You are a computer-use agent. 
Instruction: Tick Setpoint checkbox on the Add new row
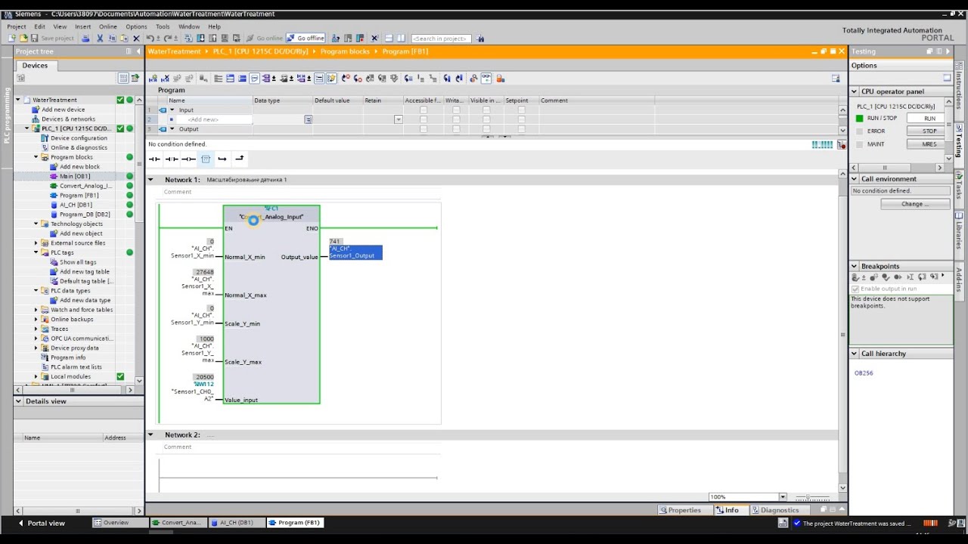click(521, 119)
